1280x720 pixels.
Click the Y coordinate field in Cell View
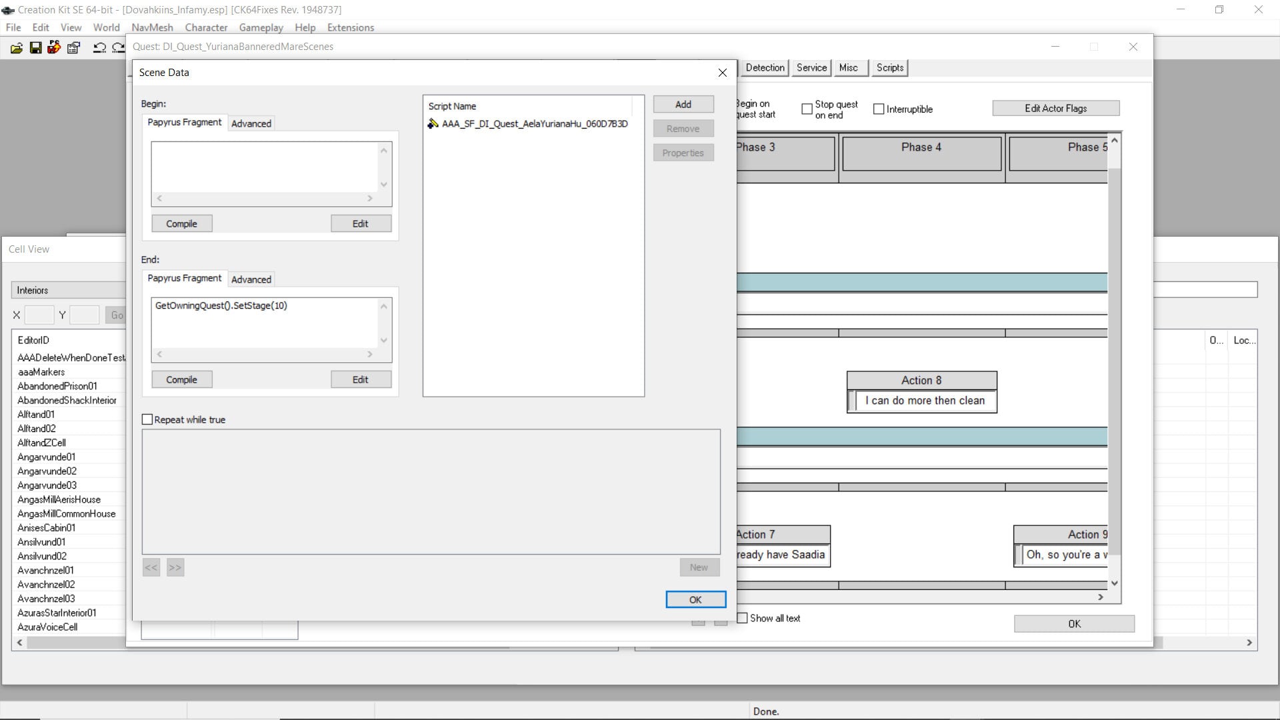(84, 315)
